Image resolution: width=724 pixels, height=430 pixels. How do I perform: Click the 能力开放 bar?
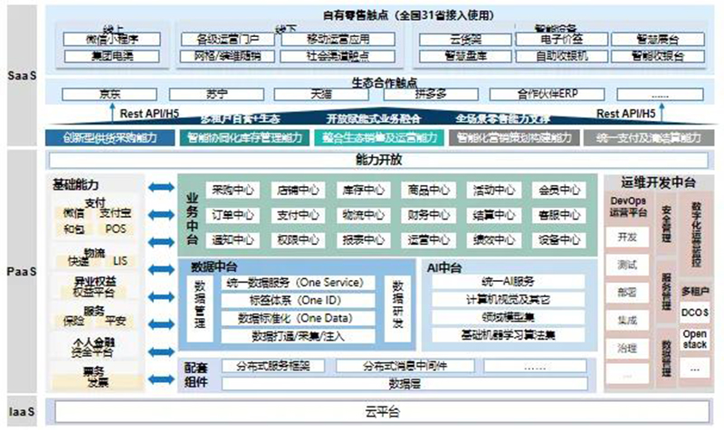[x=378, y=160]
